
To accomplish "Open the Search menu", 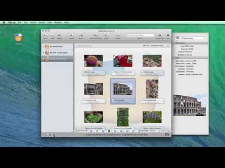I will click(x=33, y=22).
